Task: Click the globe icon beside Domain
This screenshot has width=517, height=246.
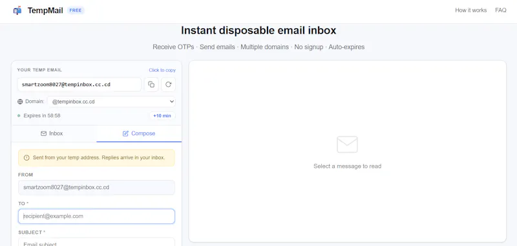Action: [20, 102]
